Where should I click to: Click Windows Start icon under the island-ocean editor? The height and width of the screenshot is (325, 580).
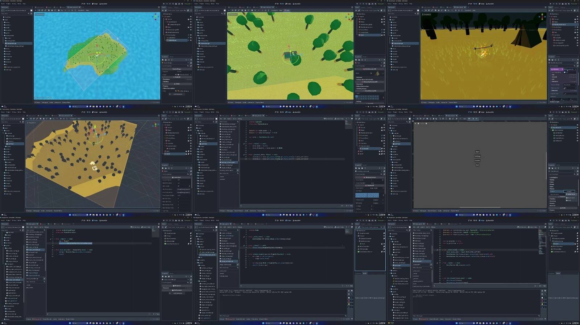70,106
